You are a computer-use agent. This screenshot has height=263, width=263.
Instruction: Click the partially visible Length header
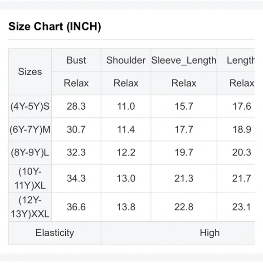pos(241,60)
